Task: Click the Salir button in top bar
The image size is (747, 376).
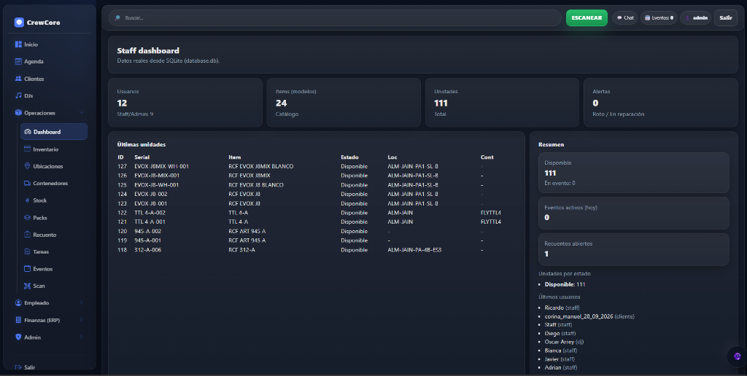Action: click(725, 17)
